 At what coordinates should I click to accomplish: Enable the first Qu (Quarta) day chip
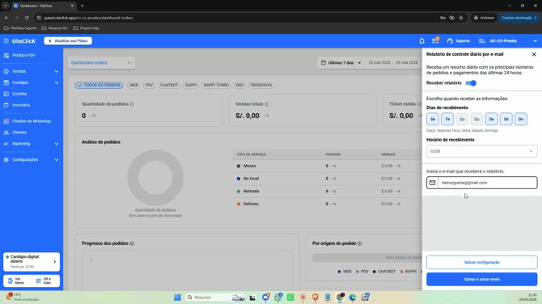462,119
